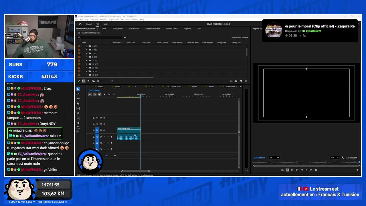Click the Sort Icons button in Project panel

pos(112,81)
